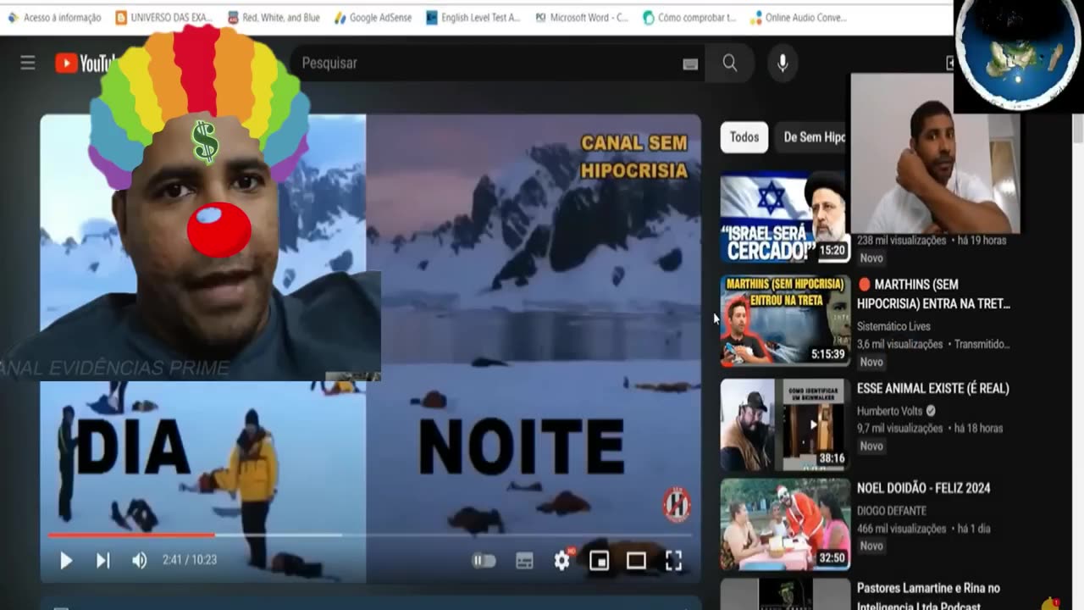The image size is (1084, 610).
Task: Open the Esse animal existe video thumbnail
Action: coord(785,424)
